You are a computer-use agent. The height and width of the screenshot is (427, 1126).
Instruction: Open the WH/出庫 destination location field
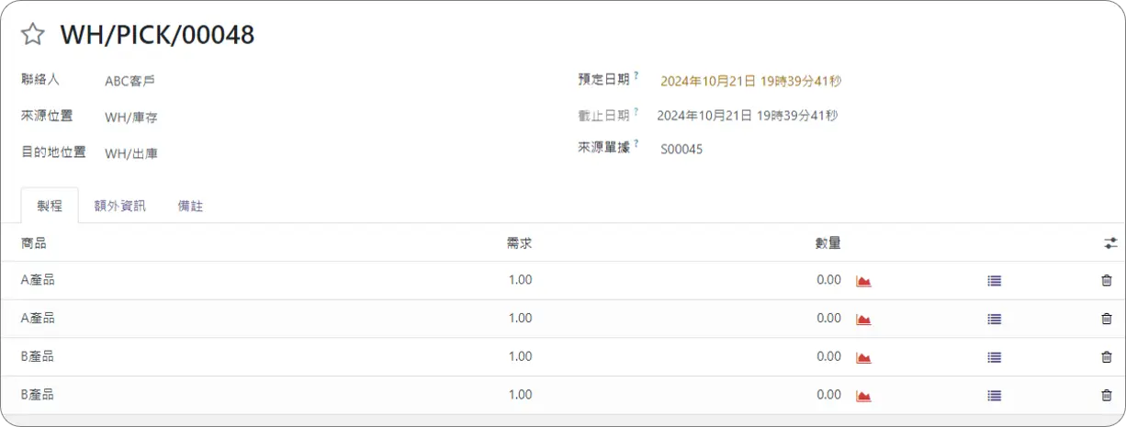point(131,153)
